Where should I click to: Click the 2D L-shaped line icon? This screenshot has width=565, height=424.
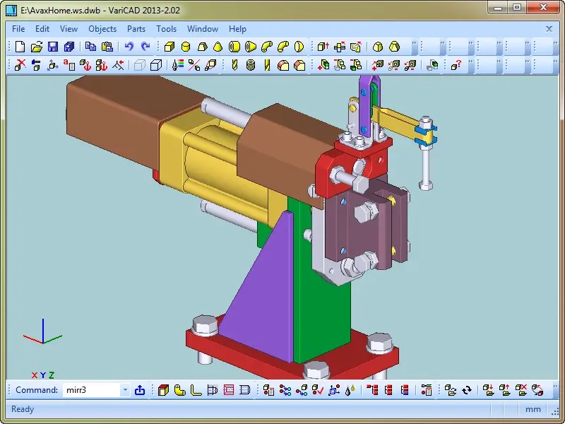[196, 390]
